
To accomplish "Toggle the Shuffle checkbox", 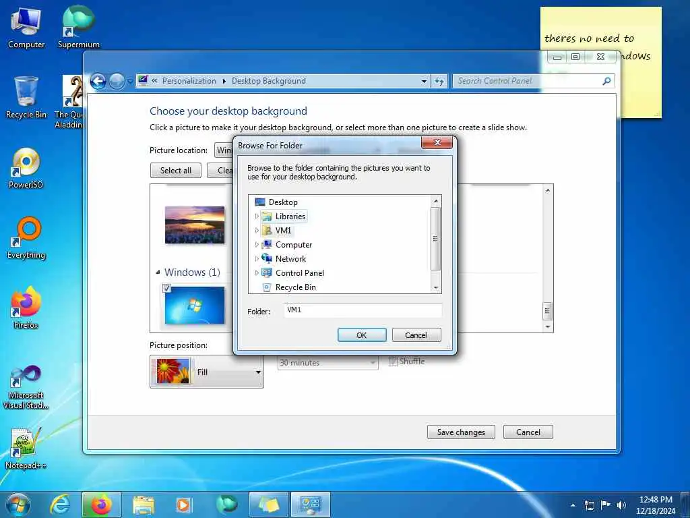I will (393, 362).
